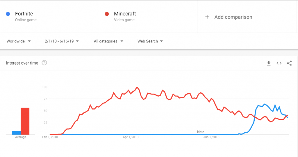Click Add comparison text
Screen dimensions: 298x157
click(x=233, y=17)
